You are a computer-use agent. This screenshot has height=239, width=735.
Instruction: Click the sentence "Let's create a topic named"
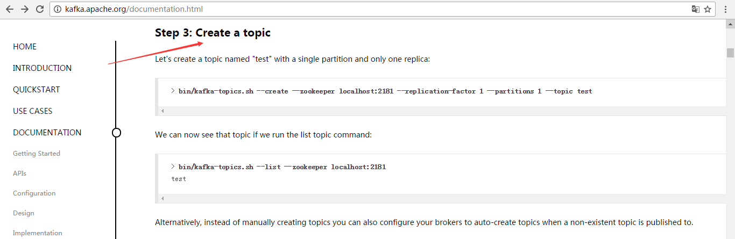tap(293, 59)
